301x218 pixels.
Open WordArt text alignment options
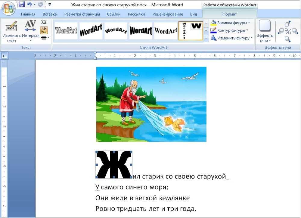44,38
